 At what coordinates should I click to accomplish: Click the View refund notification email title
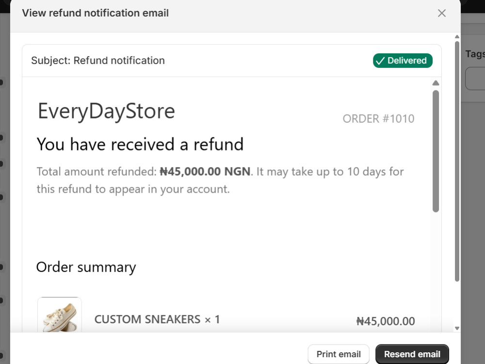point(95,13)
